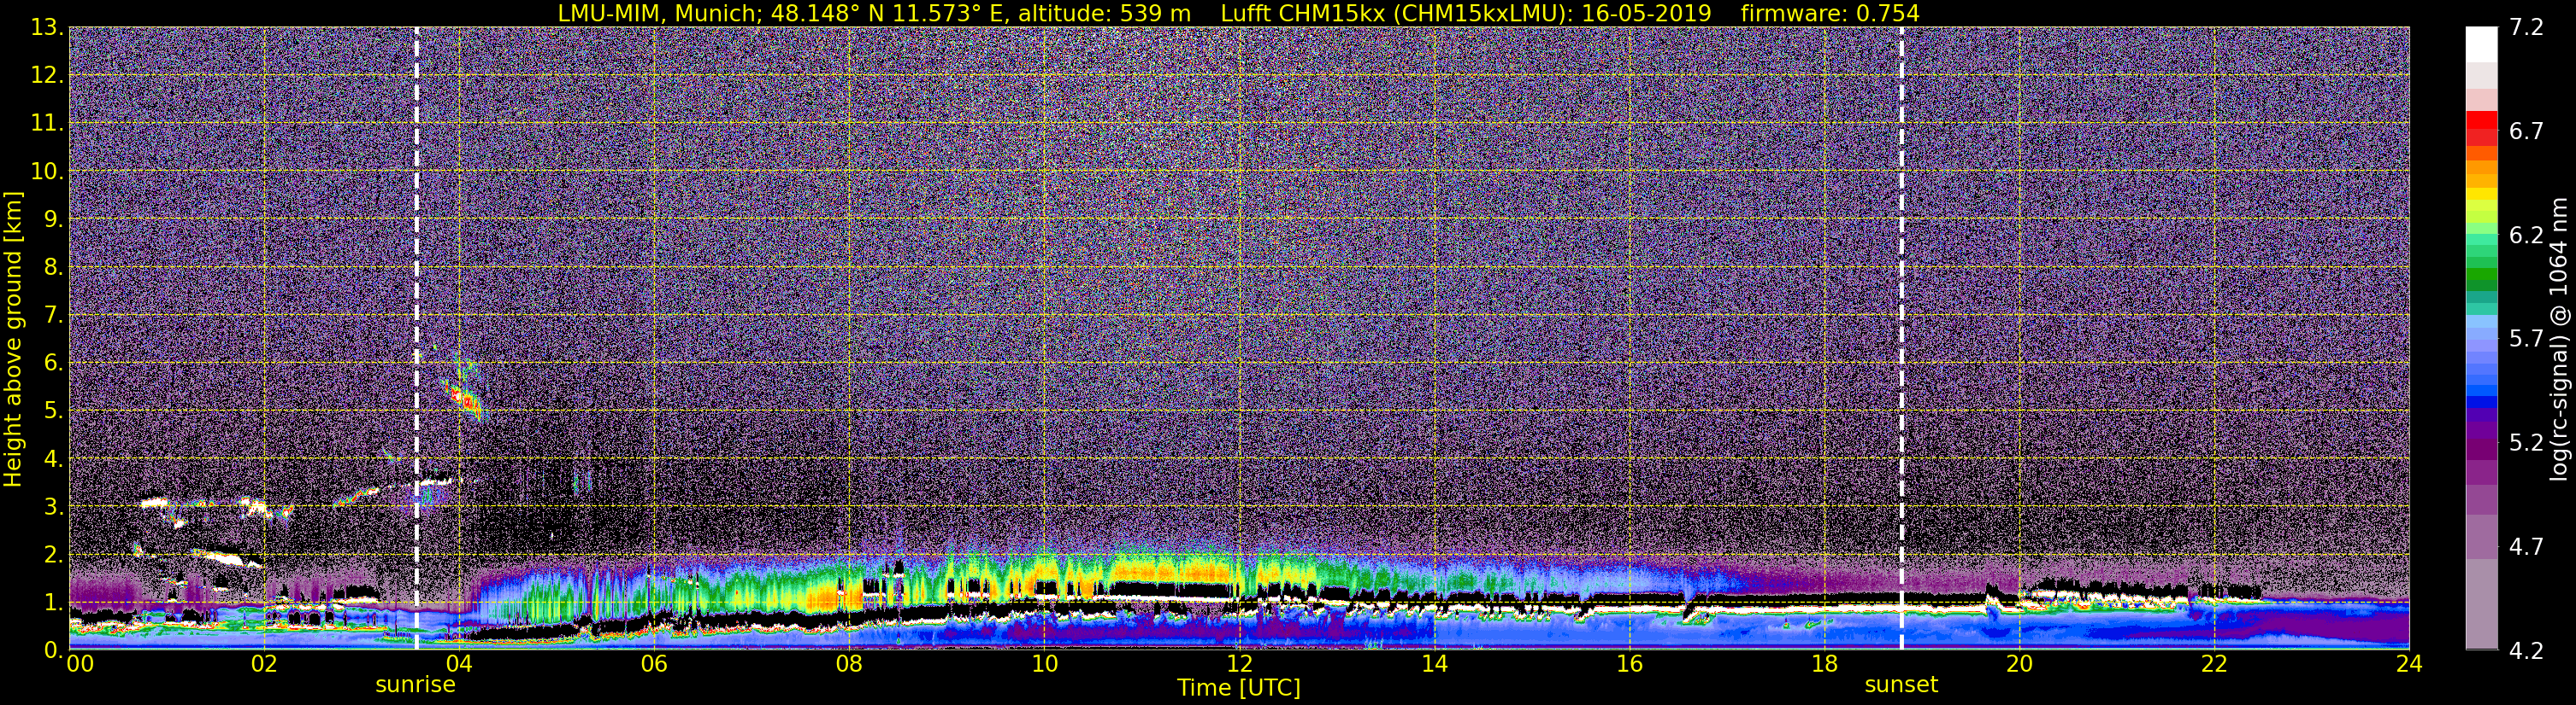Click the time-axis tick label '04'
This screenshot has width=2576, height=705.
click(458, 664)
